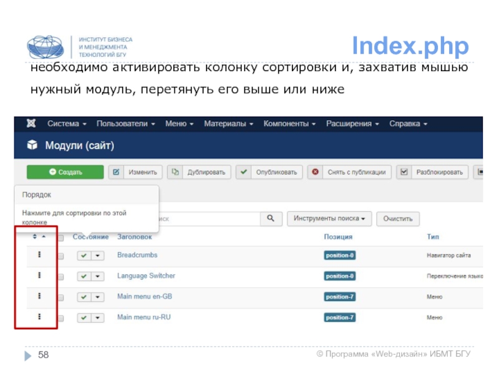
Task: Click the published checkmark for Main menu en-GB
Action: 84,297
